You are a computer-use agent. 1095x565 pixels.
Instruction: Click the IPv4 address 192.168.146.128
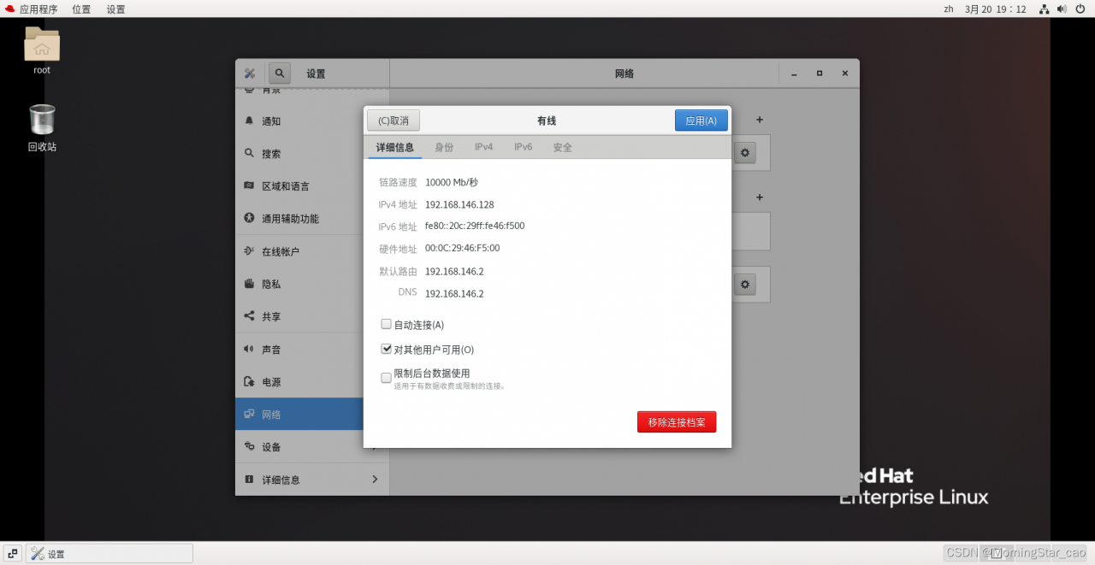pos(459,205)
